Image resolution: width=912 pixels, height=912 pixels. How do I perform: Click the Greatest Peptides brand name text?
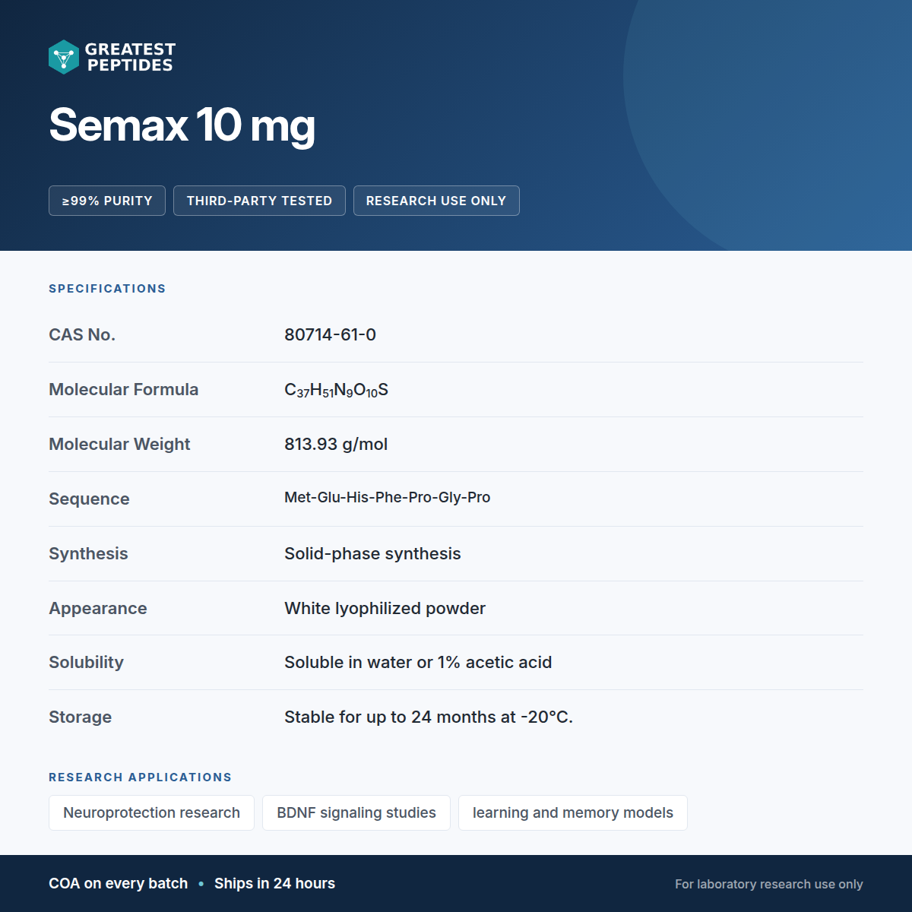click(130, 57)
